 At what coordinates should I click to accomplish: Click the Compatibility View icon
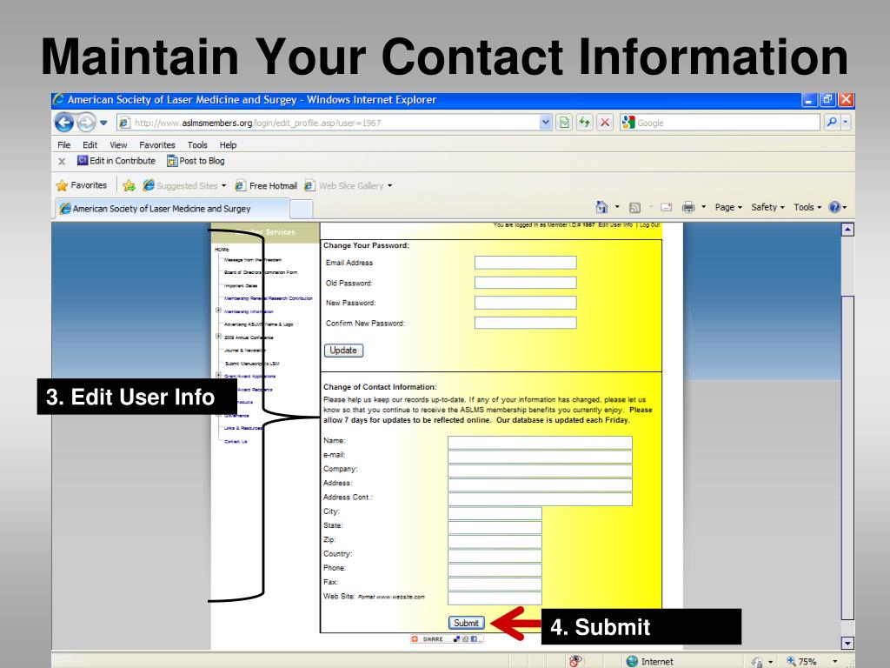(x=564, y=122)
